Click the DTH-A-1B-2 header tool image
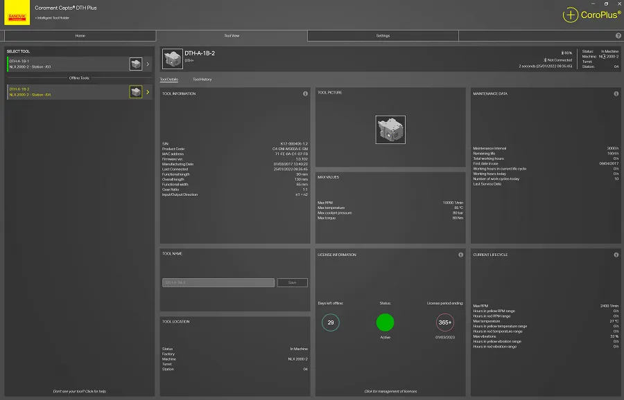 pyautogui.click(x=172, y=59)
